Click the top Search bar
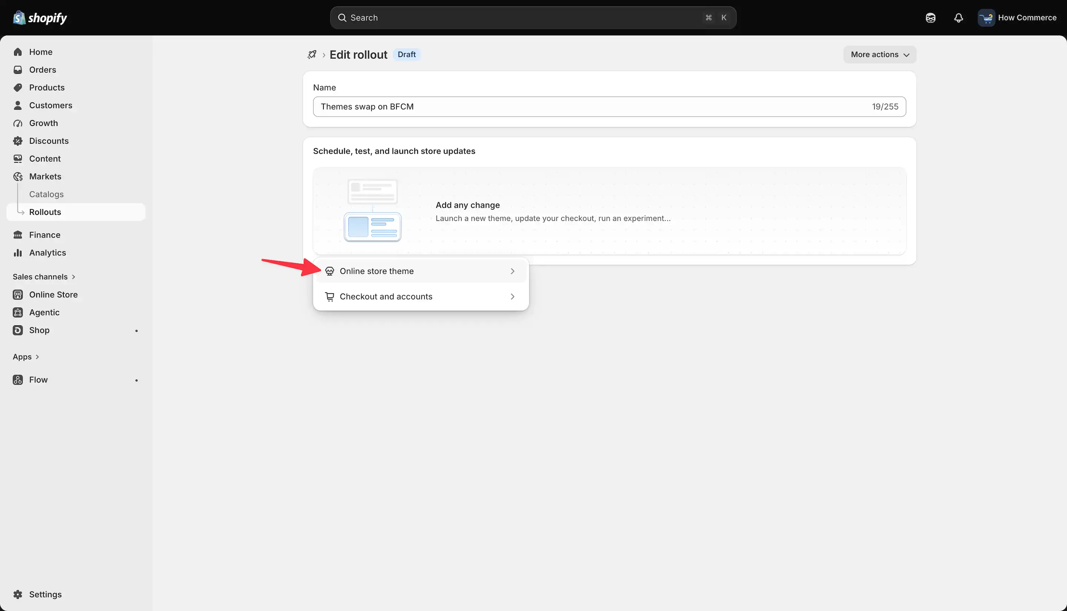Screen dimensions: 1067x611 click(x=533, y=18)
